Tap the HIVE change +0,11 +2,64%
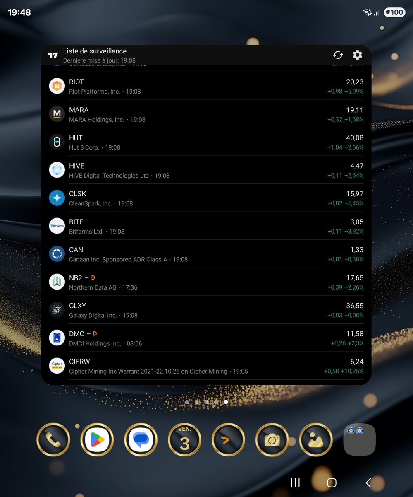 [x=346, y=175]
